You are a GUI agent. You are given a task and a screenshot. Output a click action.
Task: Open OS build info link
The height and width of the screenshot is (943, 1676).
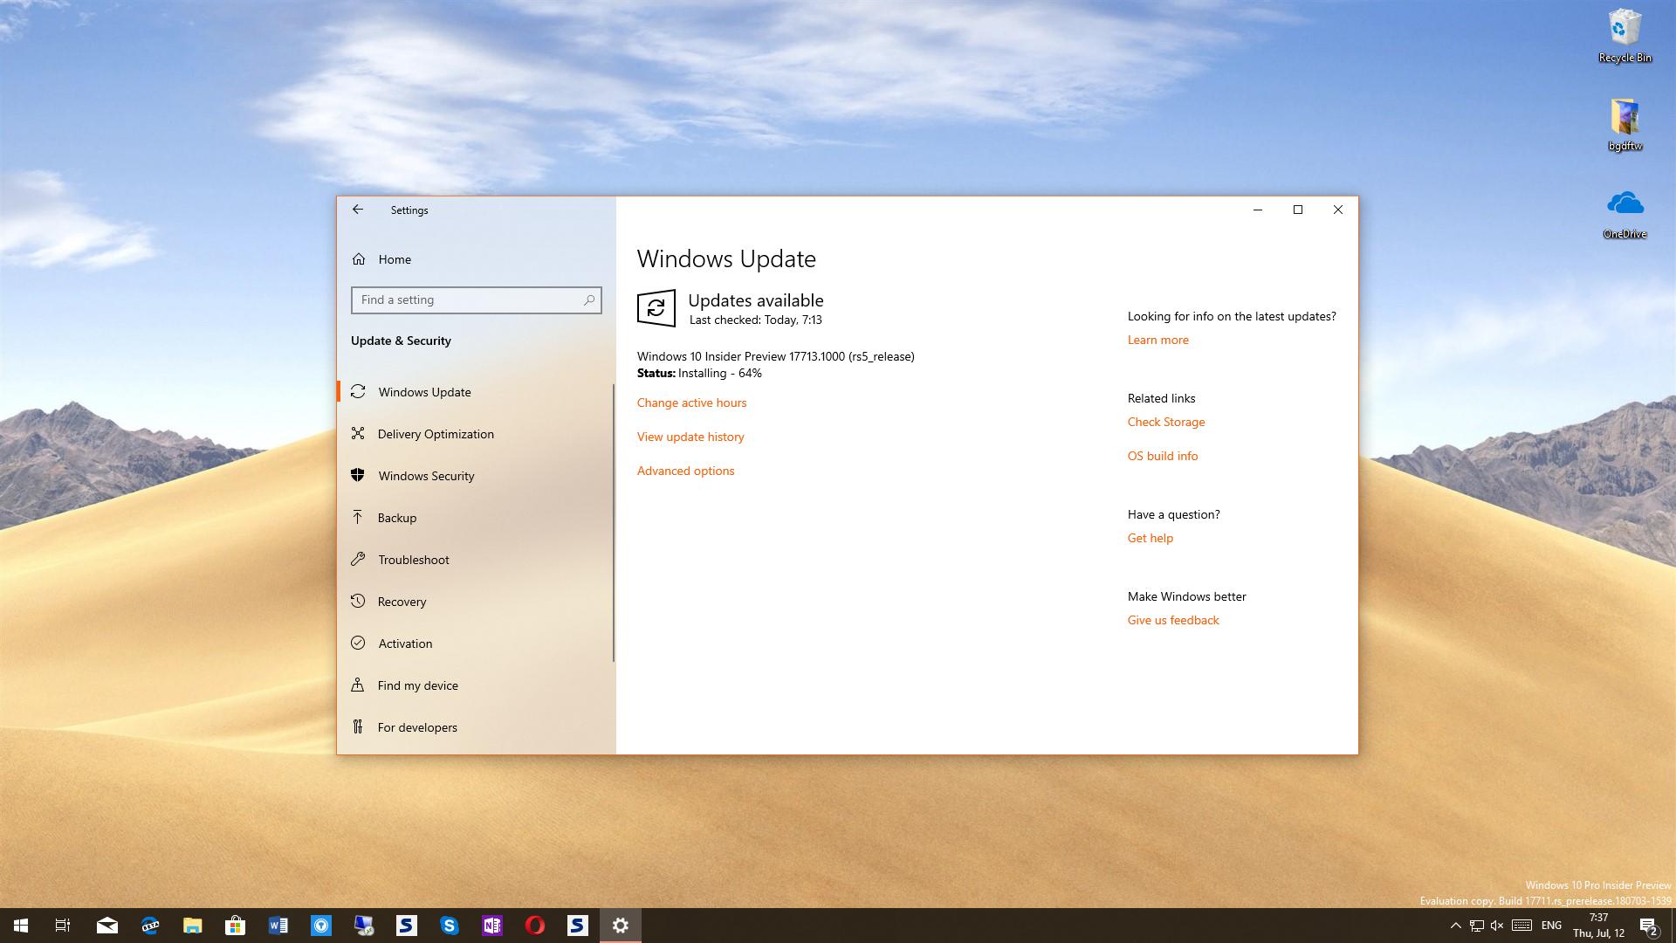coord(1163,456)
